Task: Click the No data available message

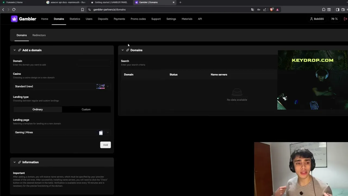Action: coord(237,100)
